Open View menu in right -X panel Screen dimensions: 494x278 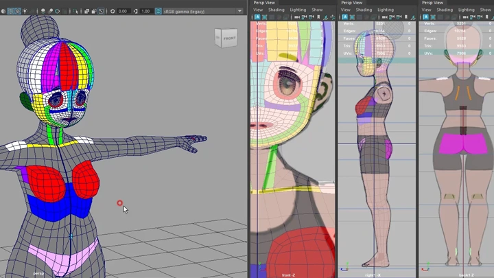click(x=346, y=10)
